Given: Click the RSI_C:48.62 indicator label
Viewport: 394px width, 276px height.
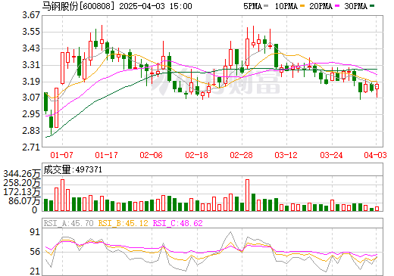Looking at the screenshot, I should coord(178,223).
